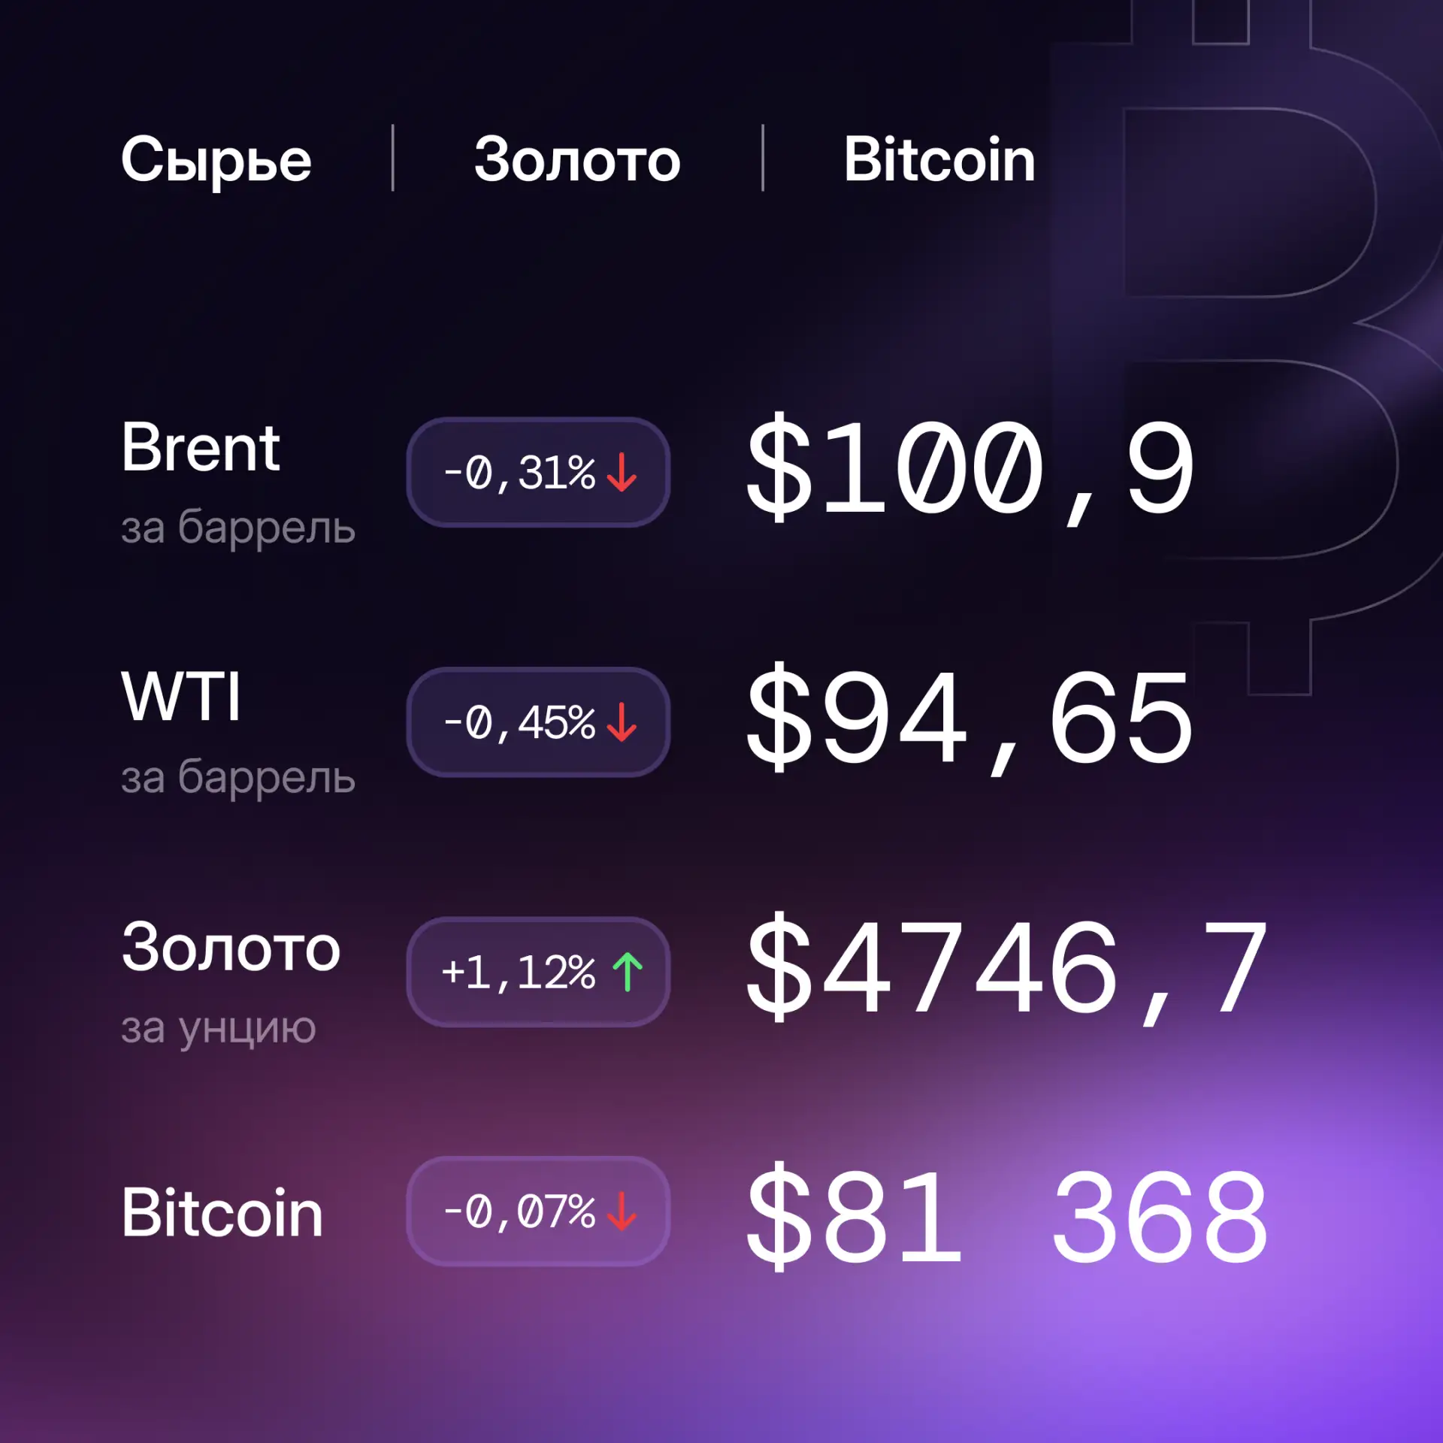Click the $94,65 WTI price
Screen dimensions: 1443x1443
point(970,718)
